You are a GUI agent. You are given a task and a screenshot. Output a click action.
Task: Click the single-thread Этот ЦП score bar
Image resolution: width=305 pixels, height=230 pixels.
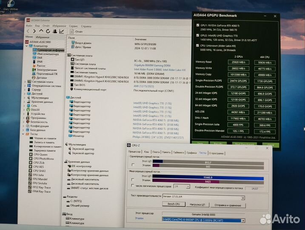(208, 162)
